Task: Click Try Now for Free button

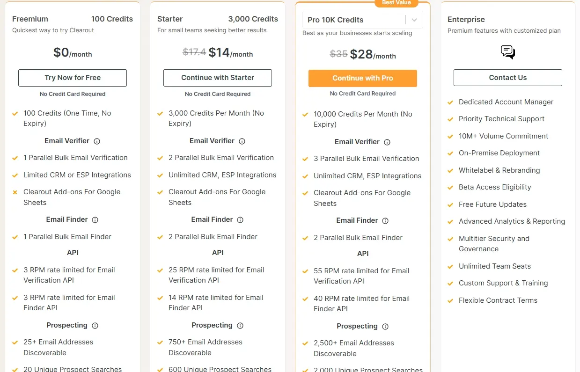Action: (x=73, y=78)
